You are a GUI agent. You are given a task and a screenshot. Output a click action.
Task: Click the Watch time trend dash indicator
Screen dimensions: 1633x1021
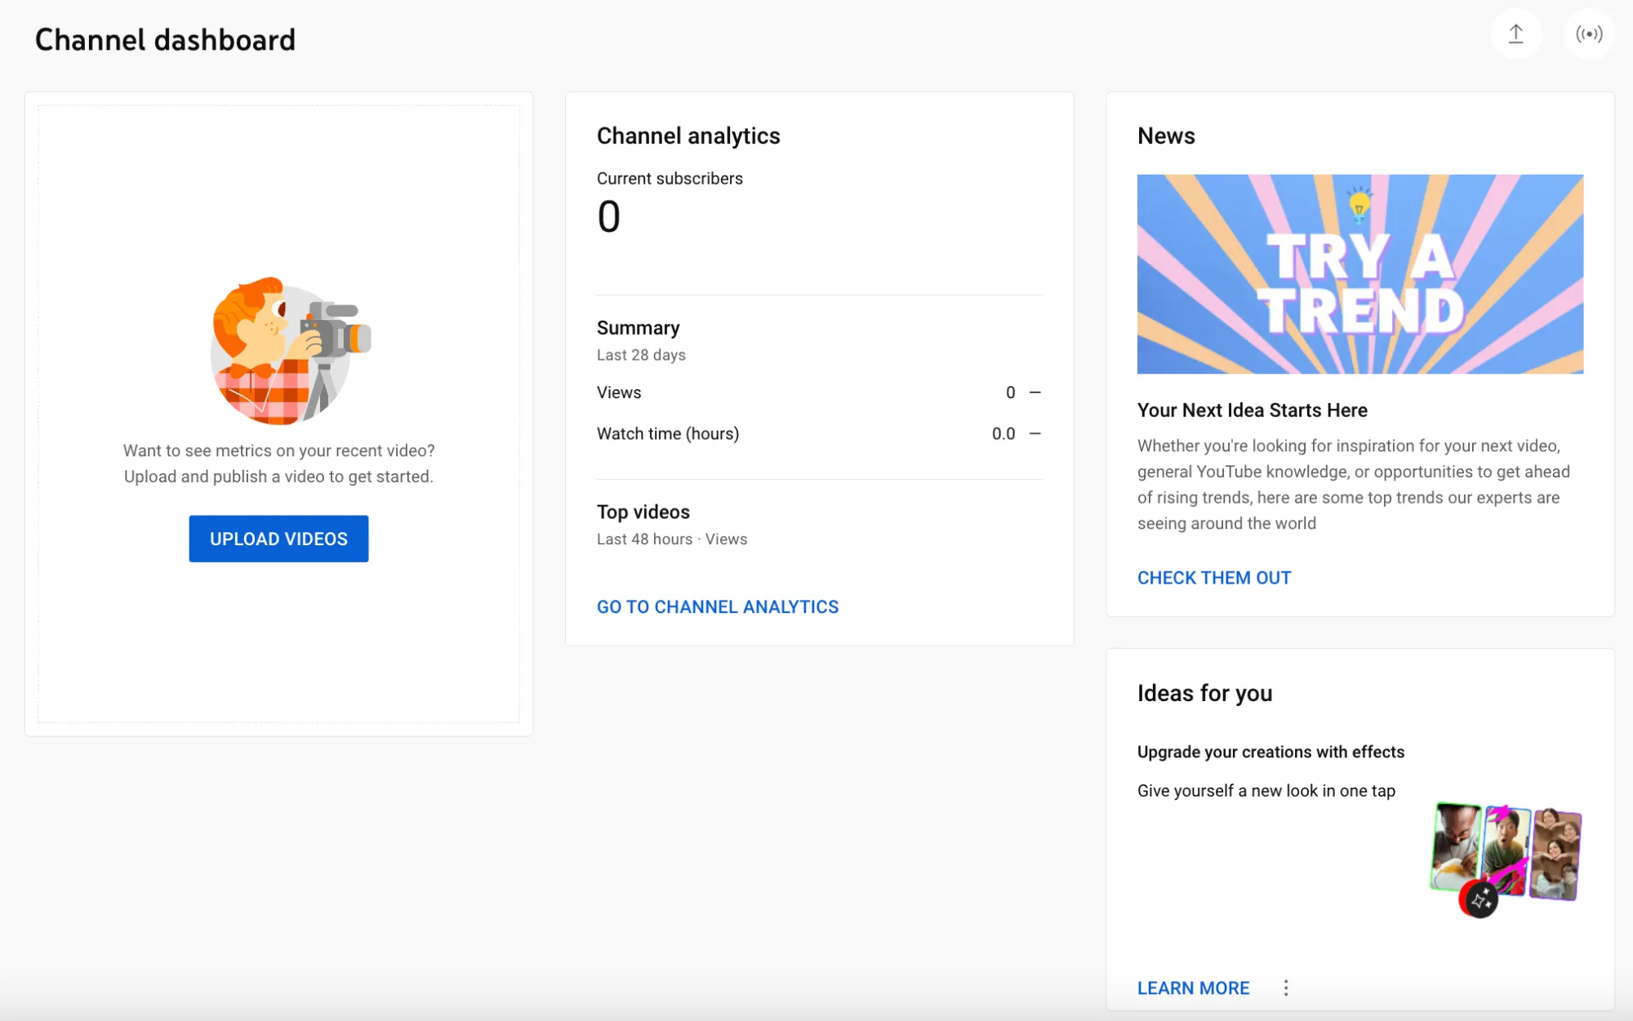1035,433
